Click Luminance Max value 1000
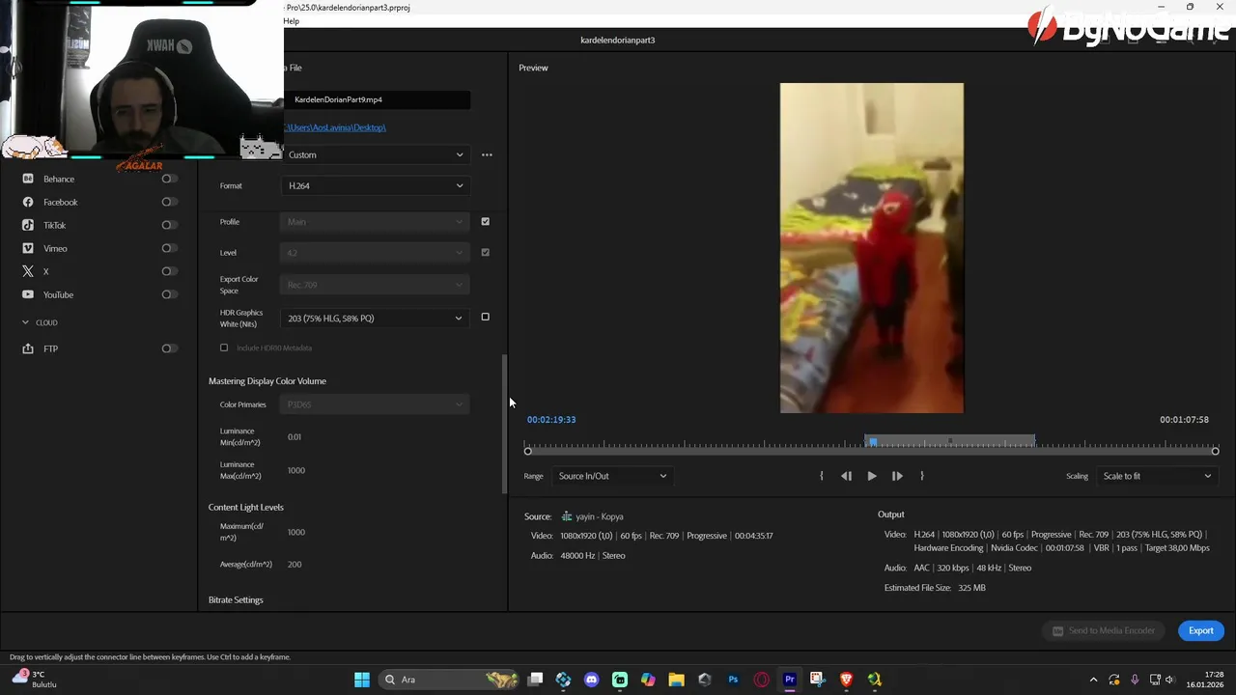Screen dimensions: 1236x695 pos(296,470)
